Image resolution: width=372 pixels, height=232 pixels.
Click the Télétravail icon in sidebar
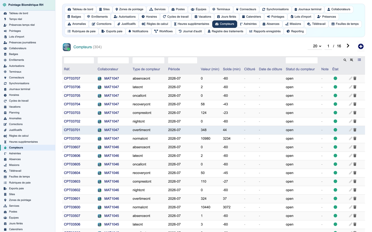(5, 171)
